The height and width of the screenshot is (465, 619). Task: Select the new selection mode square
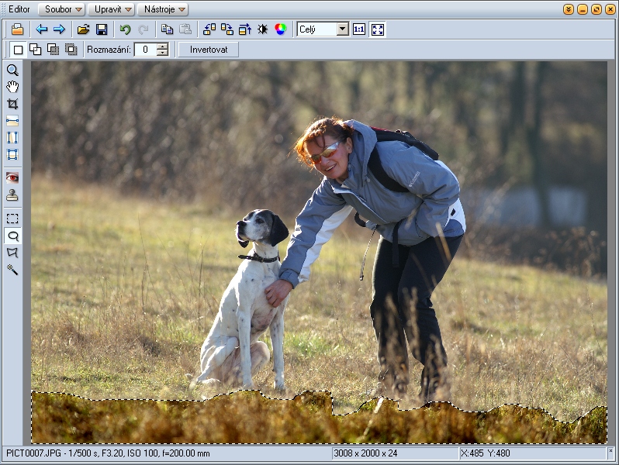pyautogui.click(x=18, y=50)
